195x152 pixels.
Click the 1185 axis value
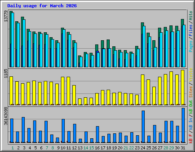pyautogui.click(x=6, y=73)
